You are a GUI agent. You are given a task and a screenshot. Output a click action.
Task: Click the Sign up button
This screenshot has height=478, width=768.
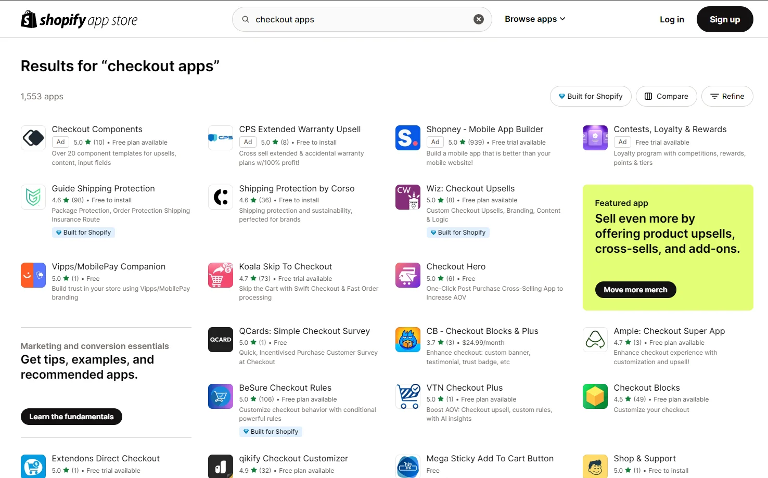[725, 19]
